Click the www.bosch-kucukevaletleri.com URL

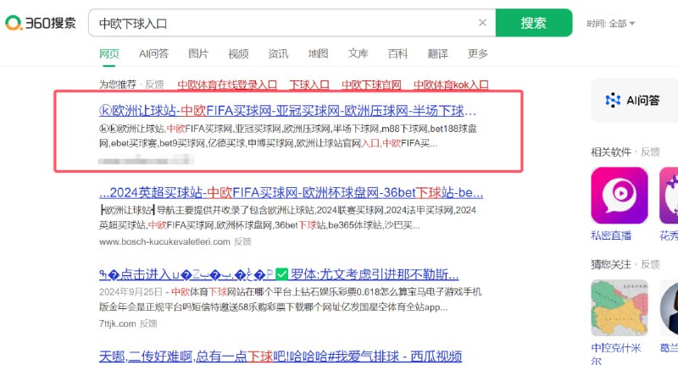coord(164,241)
